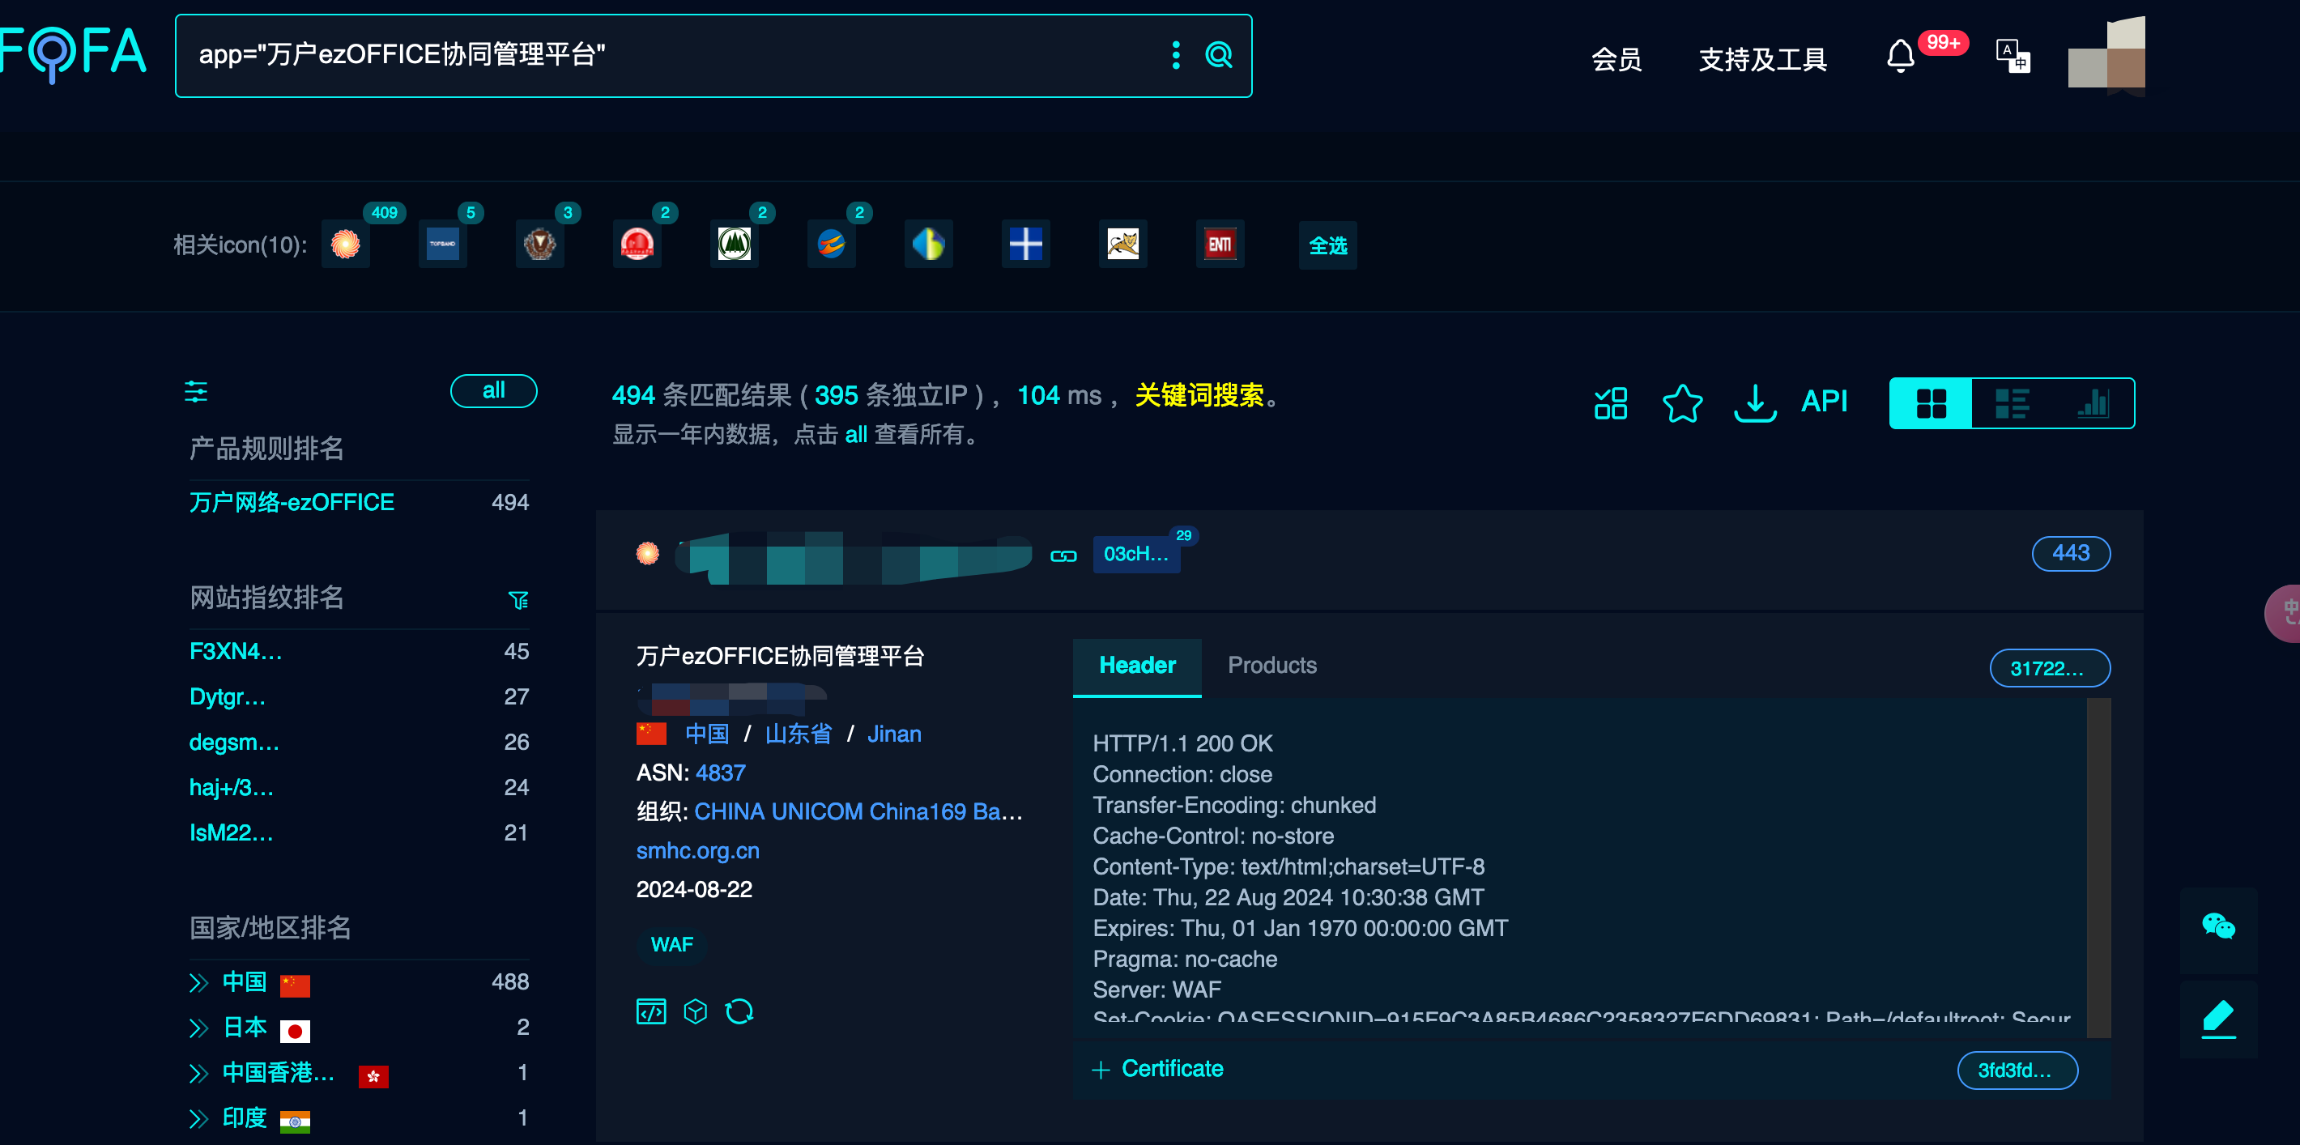
Task: Click the favorite star icon
Action: 1682,402
